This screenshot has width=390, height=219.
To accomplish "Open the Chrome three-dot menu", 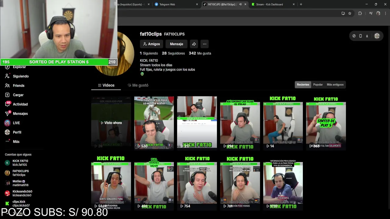I will pos(385,13).
